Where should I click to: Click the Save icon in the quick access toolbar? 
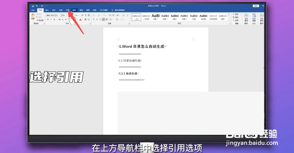(x=33, y=6)
